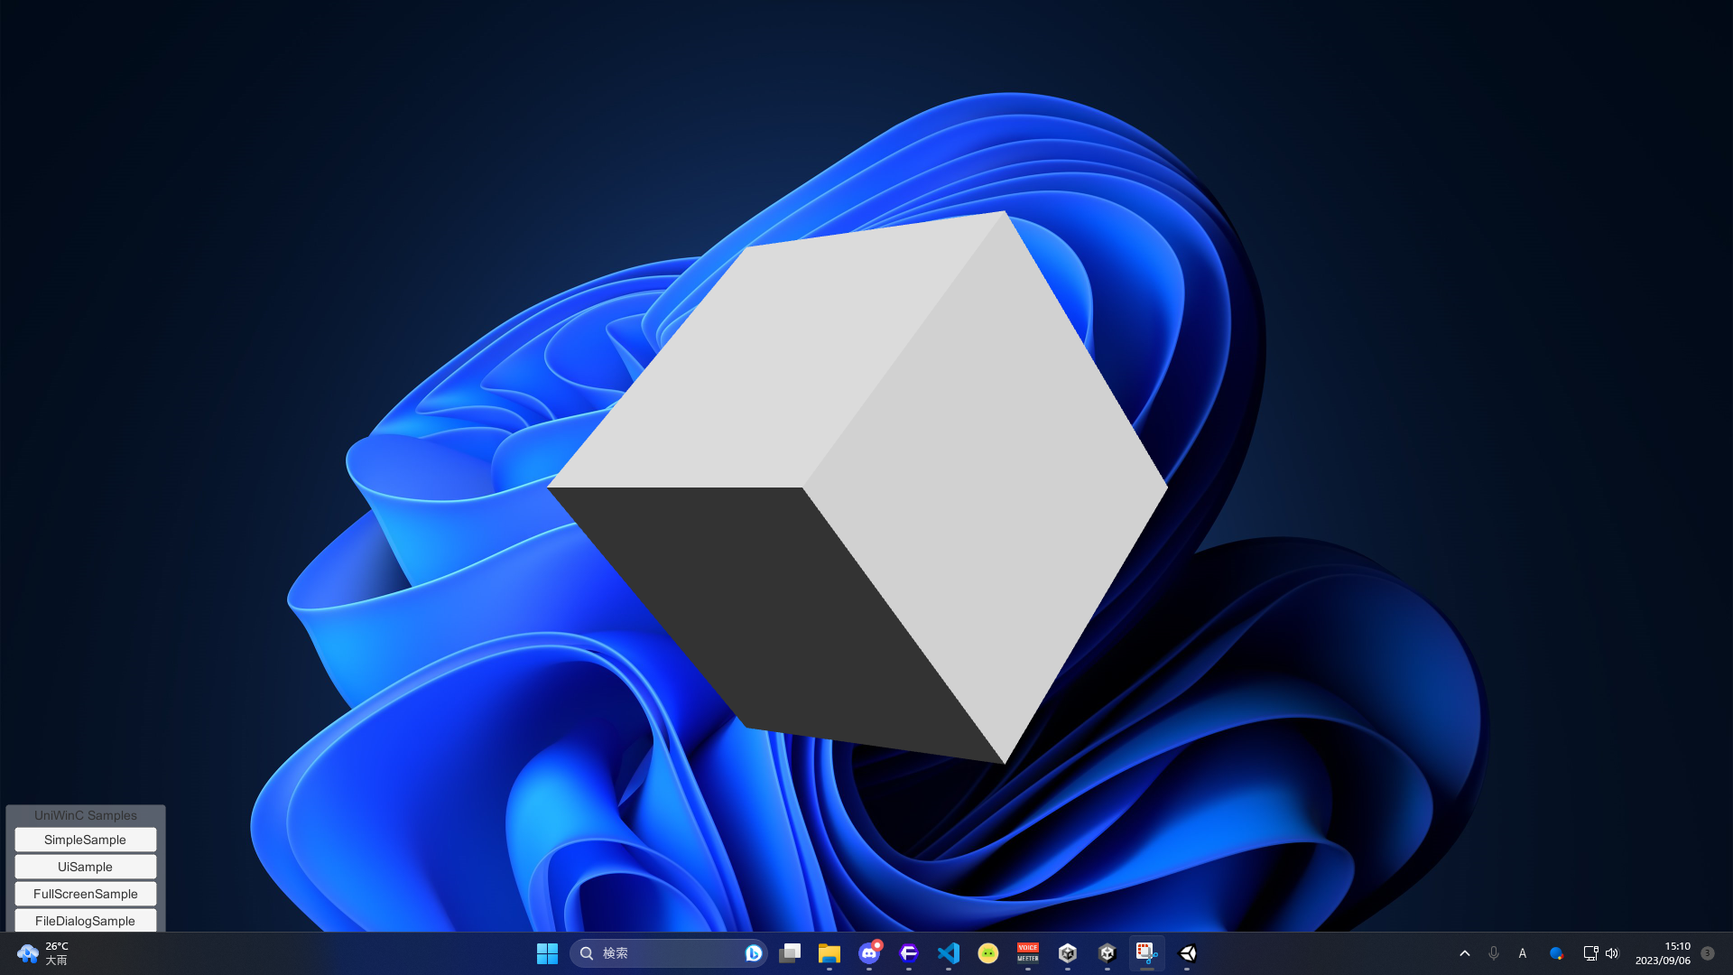Start the FullScreenSample

coord(85,893)
